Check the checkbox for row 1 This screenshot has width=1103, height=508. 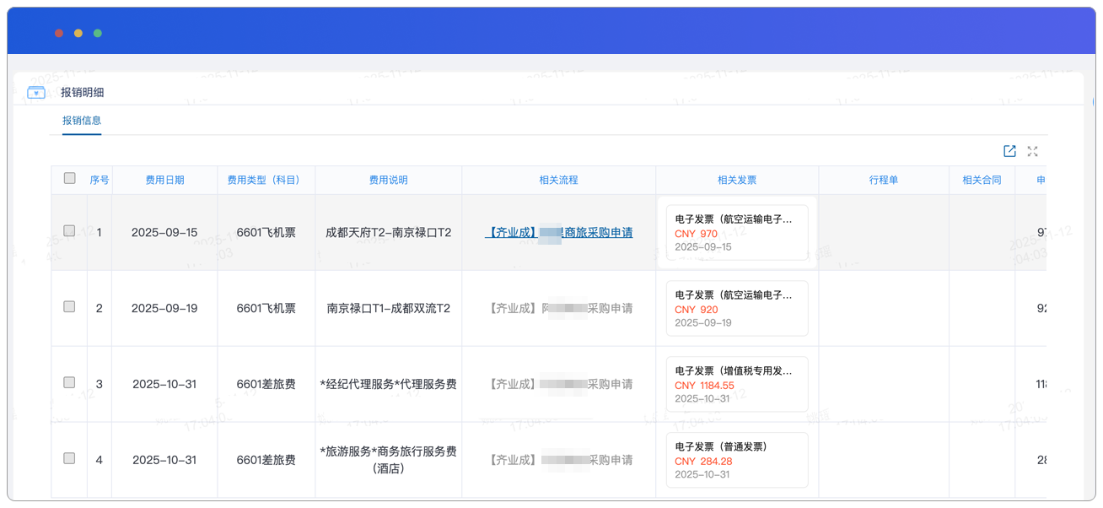coord(69,231)
